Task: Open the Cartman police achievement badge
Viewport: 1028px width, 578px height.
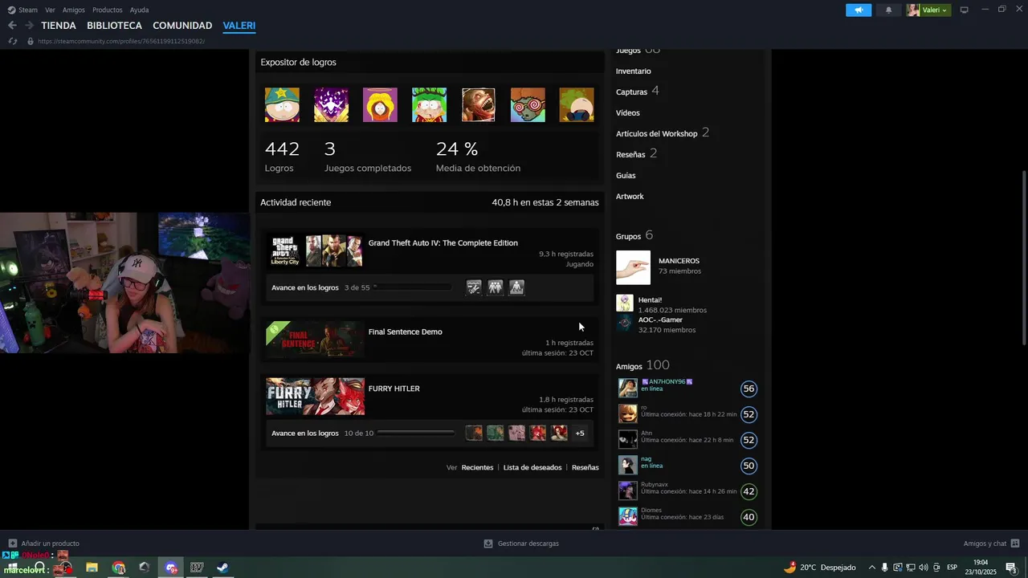Action: click(282, 105)
